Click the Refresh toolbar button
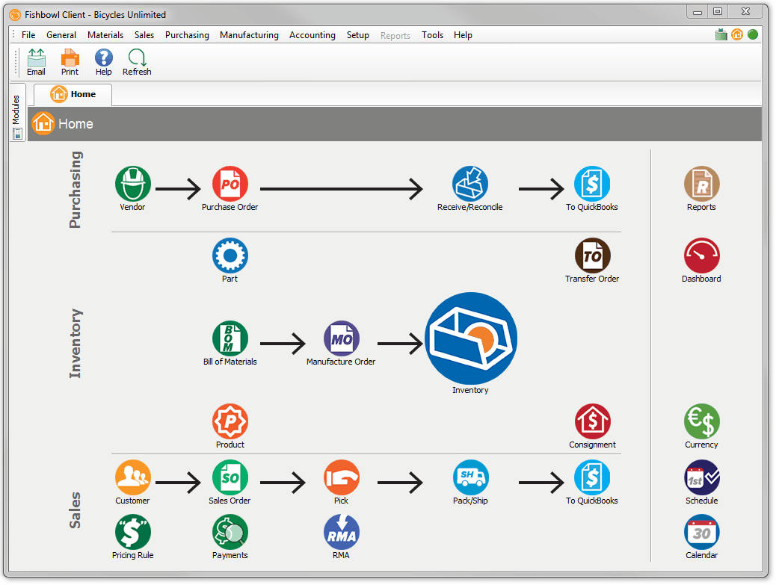 pyautogui.click(x=137, y=62)
